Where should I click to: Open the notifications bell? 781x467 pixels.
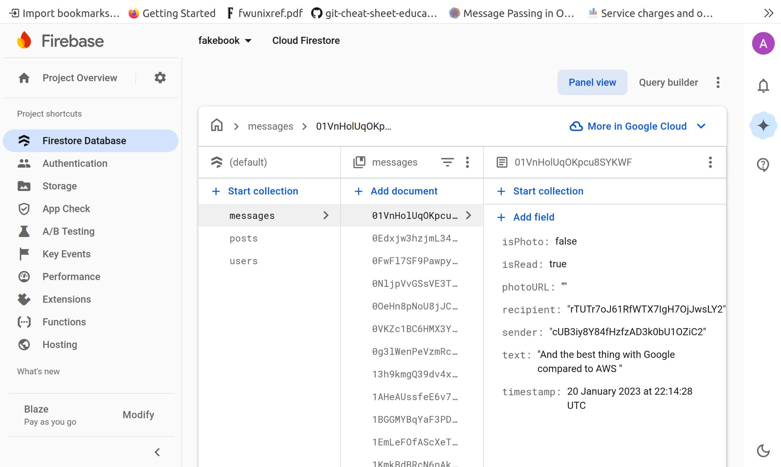click(763, 86)
